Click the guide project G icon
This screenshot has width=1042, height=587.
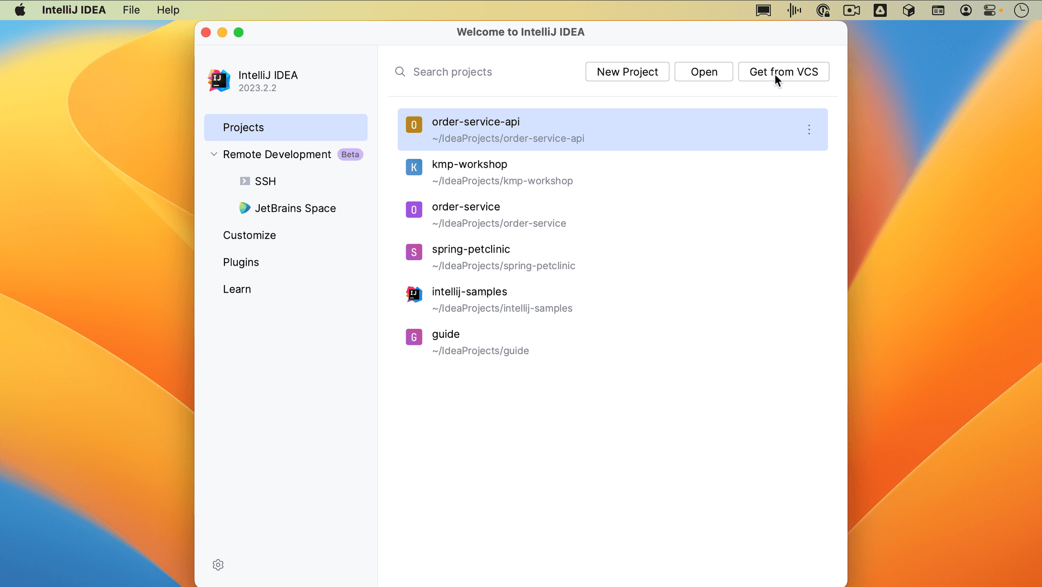[x=414, y=337]
